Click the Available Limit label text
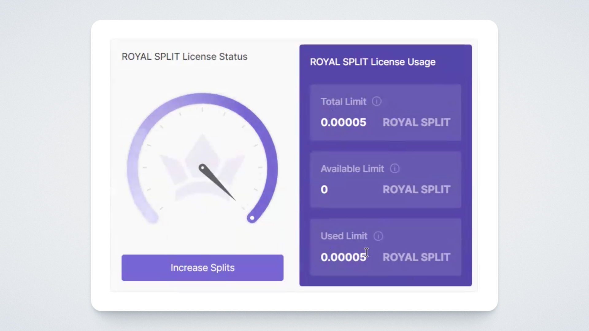589x331 pixels. pyautogui.click(x=352, y=169)
